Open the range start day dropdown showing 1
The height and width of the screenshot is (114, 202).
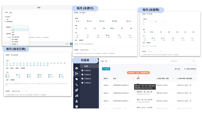148,21
